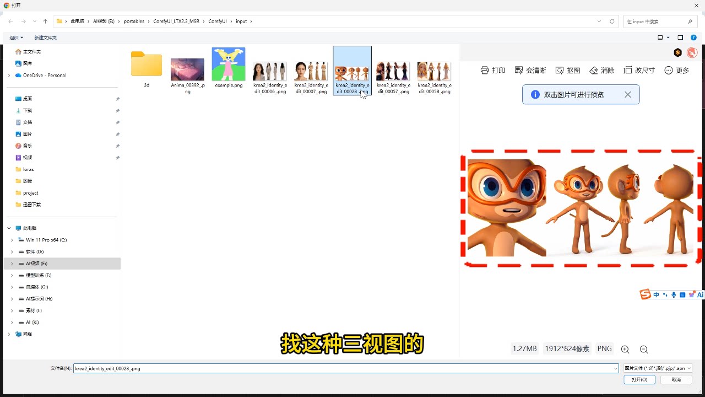The image size is (705, 397).
Task: Toggle the preview pane button
Action: pyautogui.click(x=680, y=37)
